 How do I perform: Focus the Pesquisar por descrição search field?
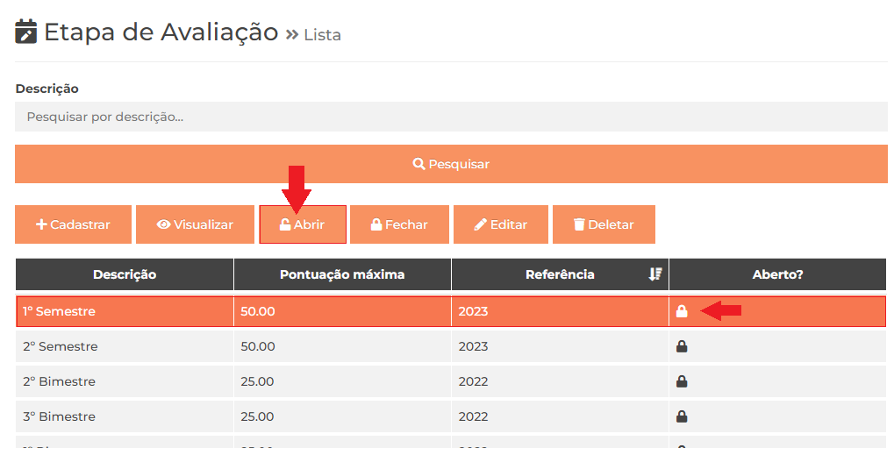click(451, 117)
